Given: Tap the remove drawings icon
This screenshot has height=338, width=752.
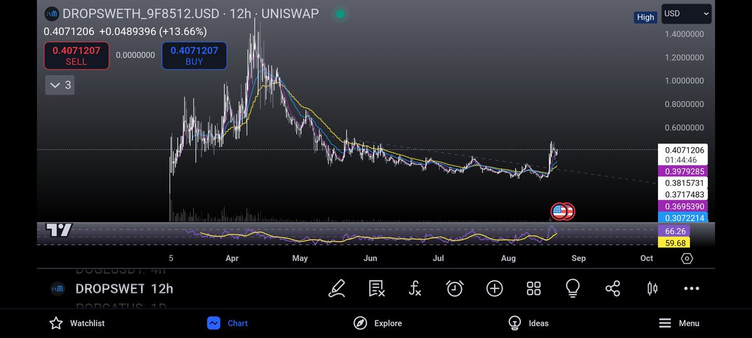Looking at the screenshot, I should 376,289.
